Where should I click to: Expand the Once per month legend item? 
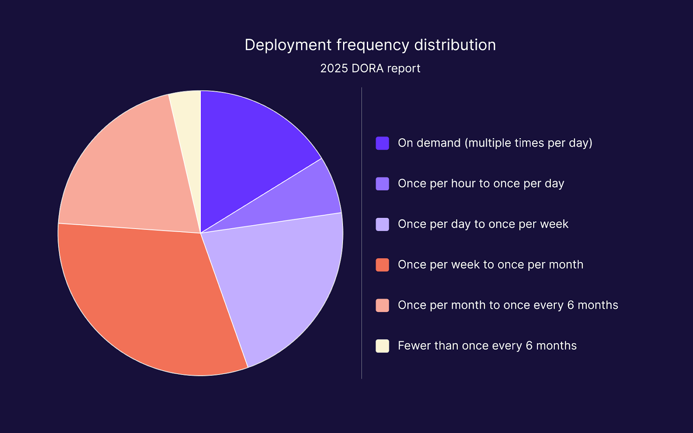point(507,305)
